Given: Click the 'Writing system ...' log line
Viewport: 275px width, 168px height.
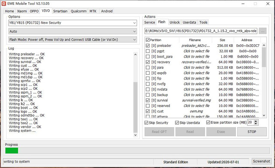Looking at the screenshot, I should pos(22,131).
